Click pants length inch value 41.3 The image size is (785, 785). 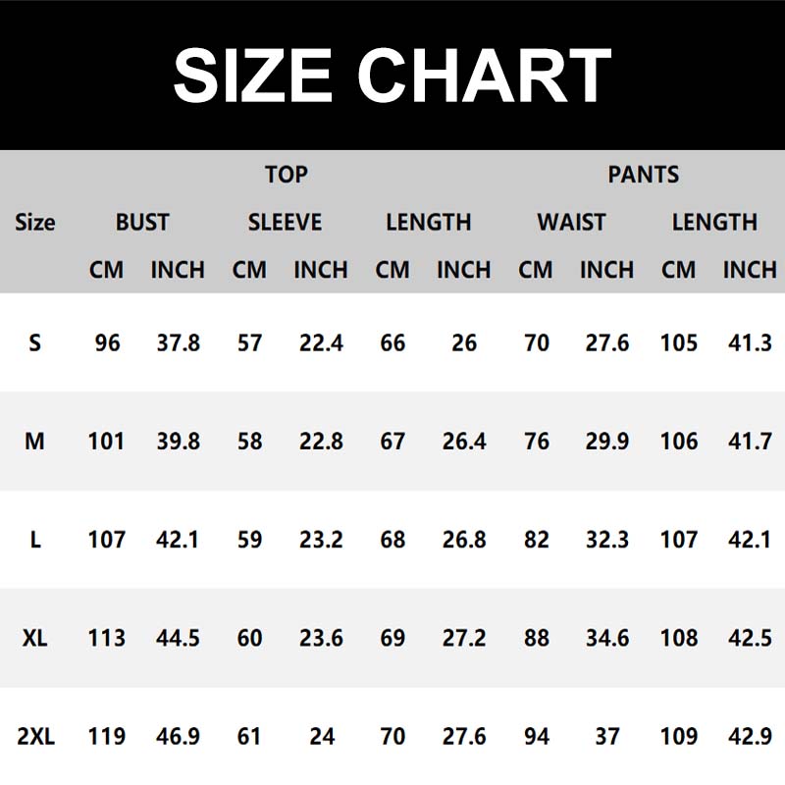(x=750, y=343)
